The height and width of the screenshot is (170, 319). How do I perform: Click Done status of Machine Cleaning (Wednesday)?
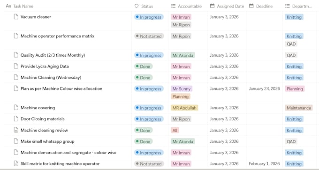144,78
